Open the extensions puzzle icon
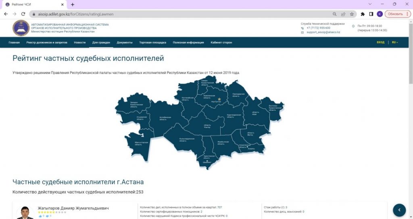413x219 pixels. (363, 14)
